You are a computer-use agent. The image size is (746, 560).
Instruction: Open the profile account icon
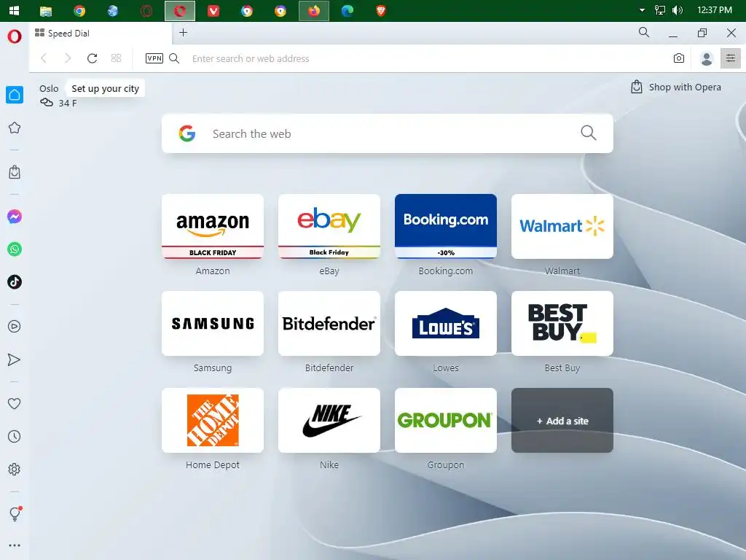[707, 58]
